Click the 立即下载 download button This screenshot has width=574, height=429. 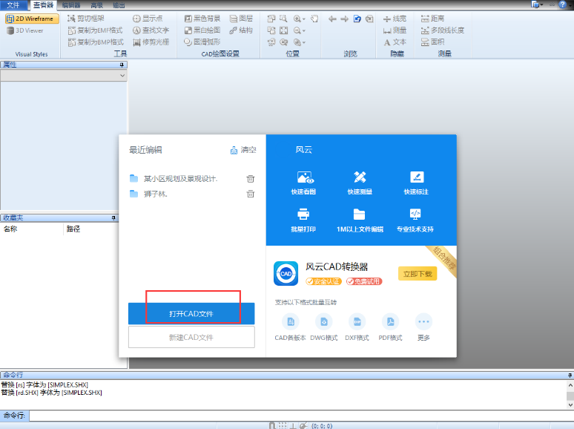pos(418,274)
